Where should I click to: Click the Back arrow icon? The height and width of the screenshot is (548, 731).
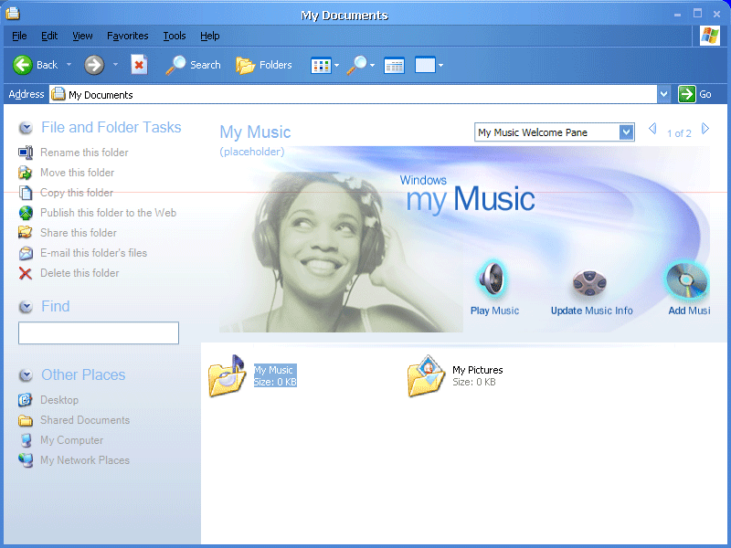(23, 65)
